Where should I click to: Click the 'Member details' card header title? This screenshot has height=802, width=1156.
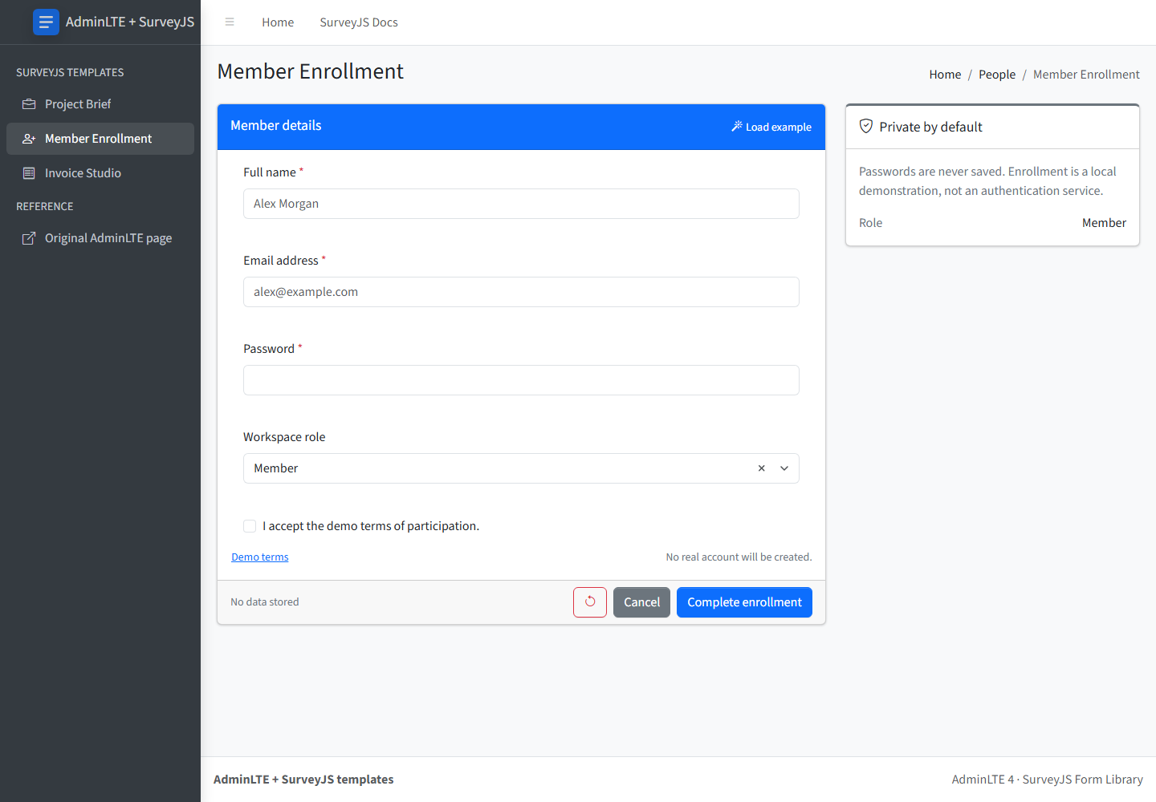coord(276,125)
